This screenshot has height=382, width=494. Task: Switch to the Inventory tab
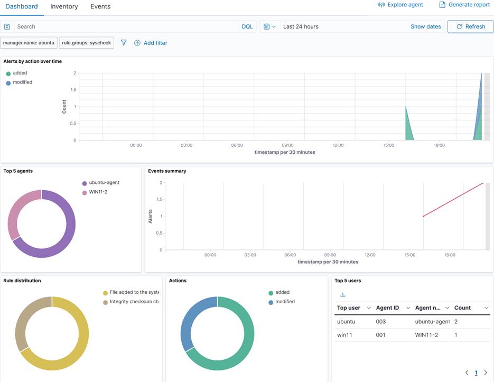tap(64, 7)
